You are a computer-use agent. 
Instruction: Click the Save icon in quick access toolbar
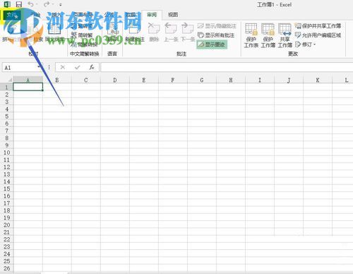click(x=19, y=4)
